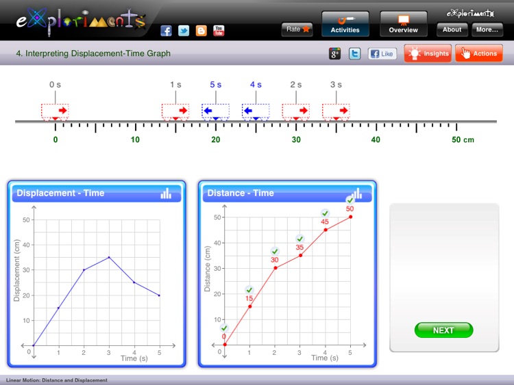
Task: Open the More... menu
Action: pyautogui.click(x=487, y=29)
